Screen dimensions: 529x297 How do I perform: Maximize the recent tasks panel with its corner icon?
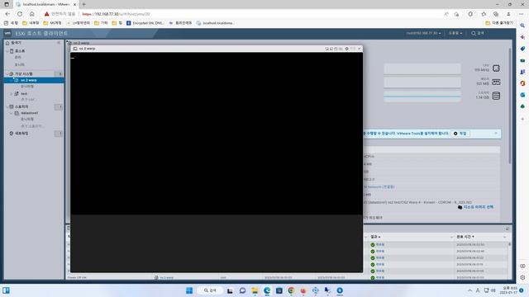coord(508,229)
